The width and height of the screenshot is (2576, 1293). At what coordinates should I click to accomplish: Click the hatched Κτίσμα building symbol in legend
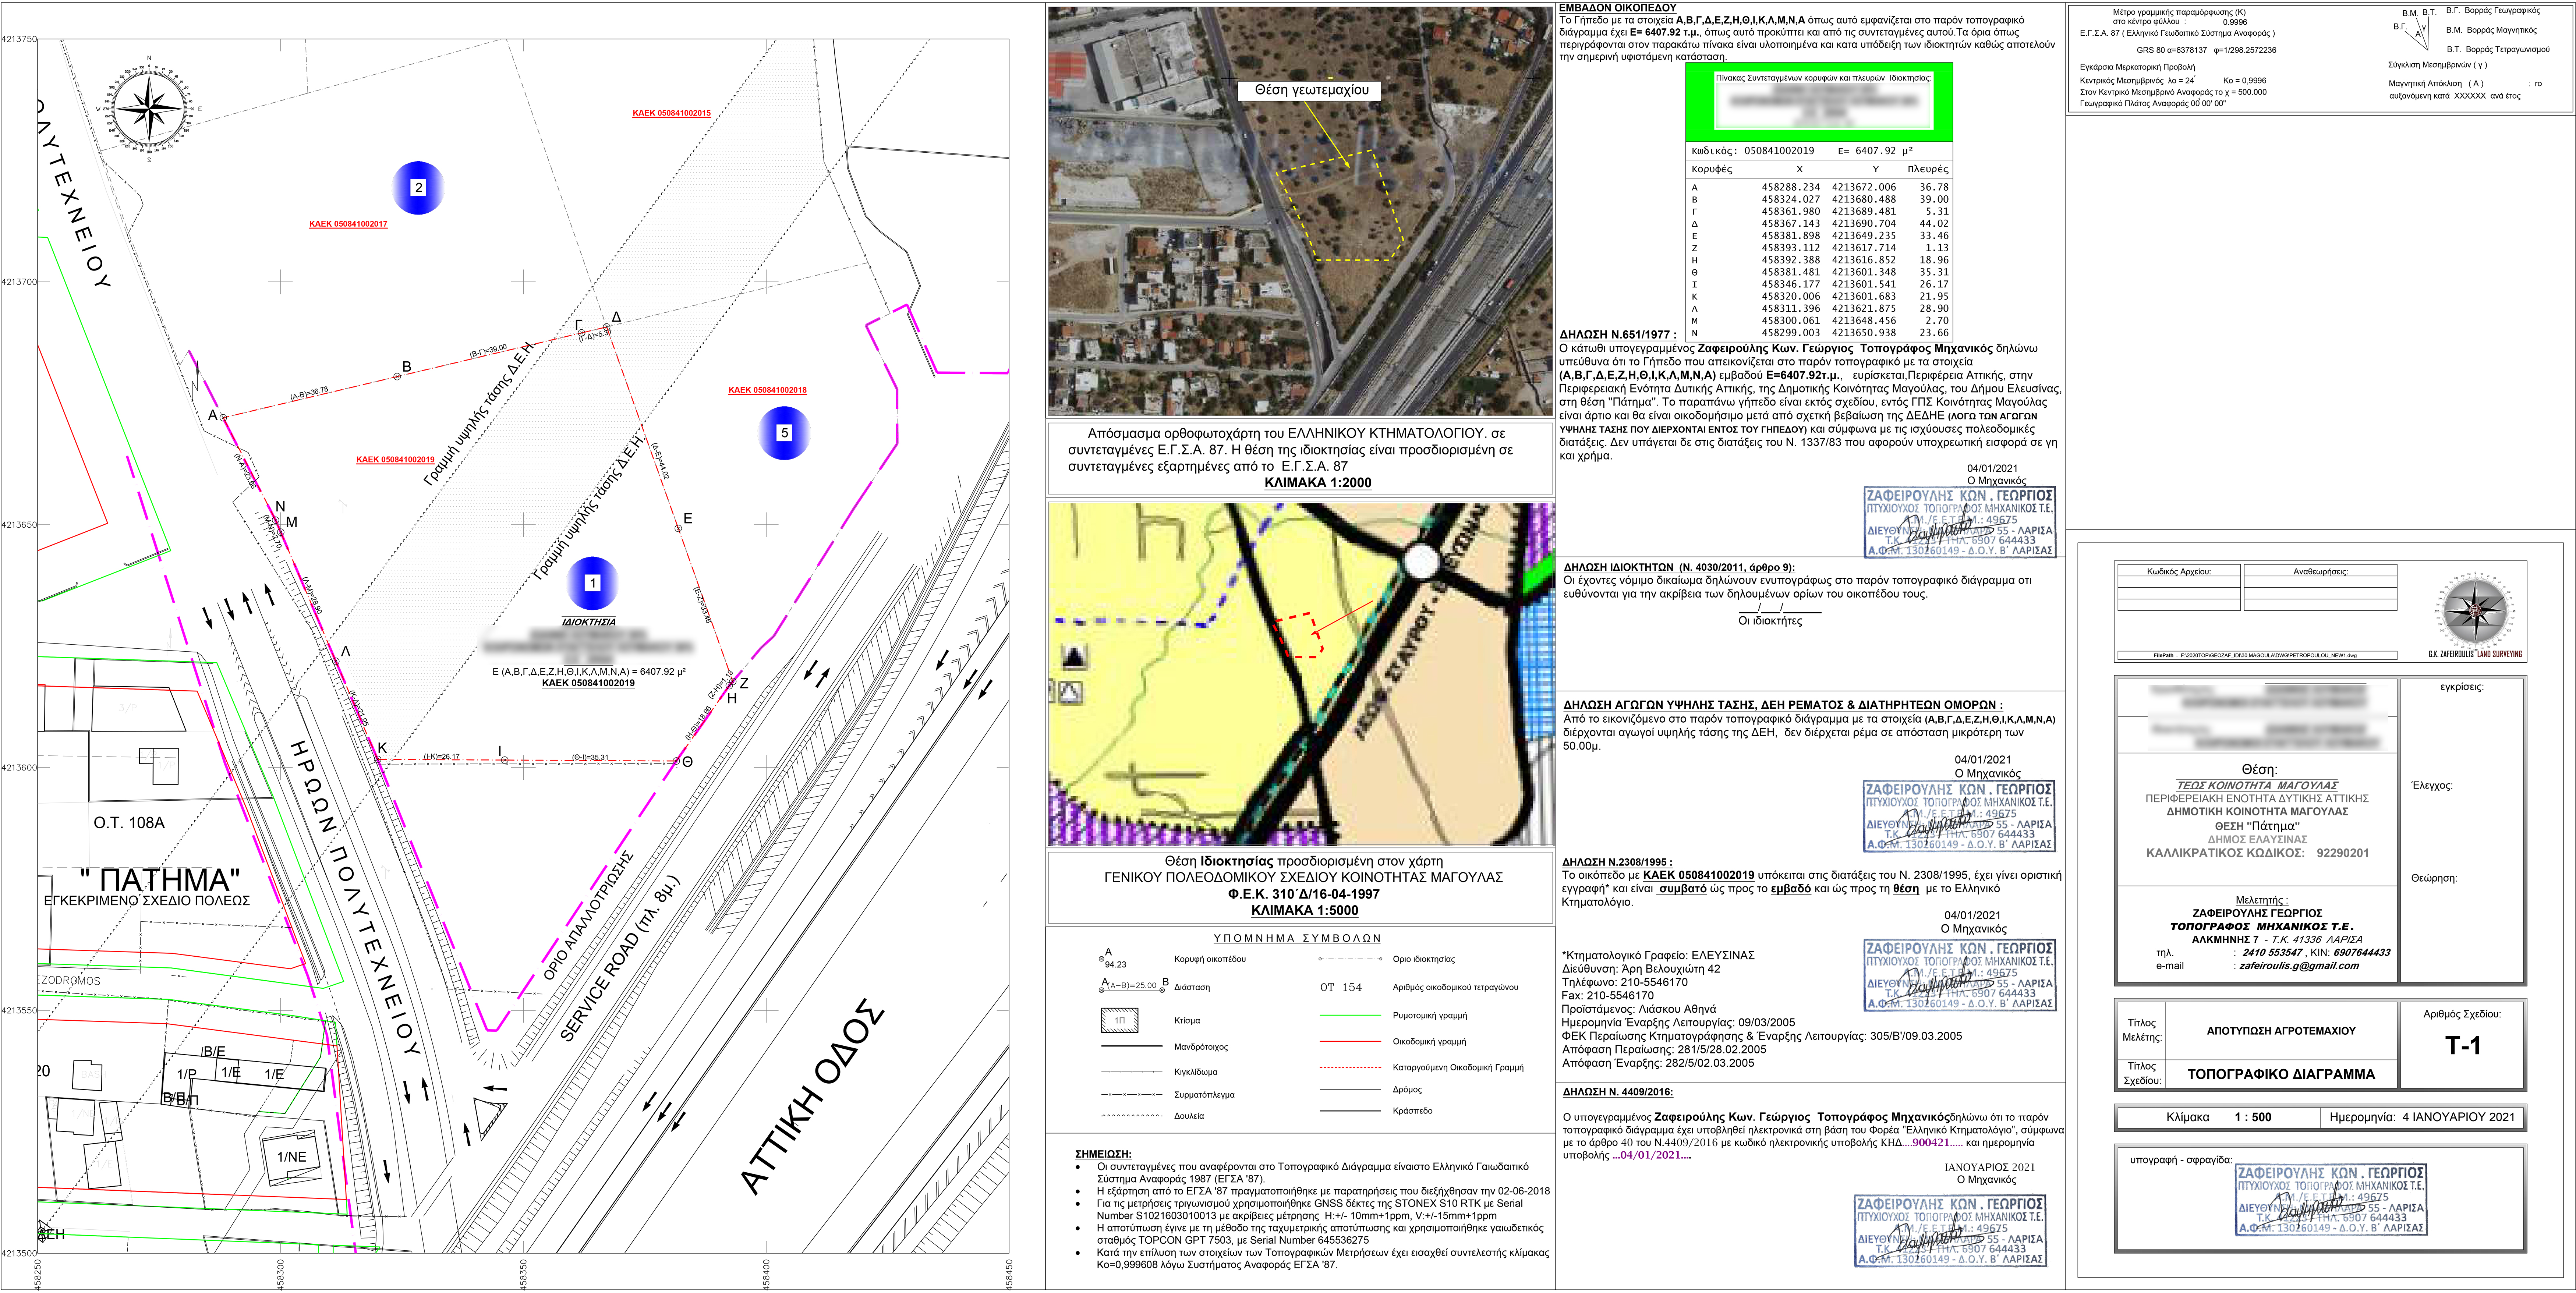click(x=1120, y=1021)
